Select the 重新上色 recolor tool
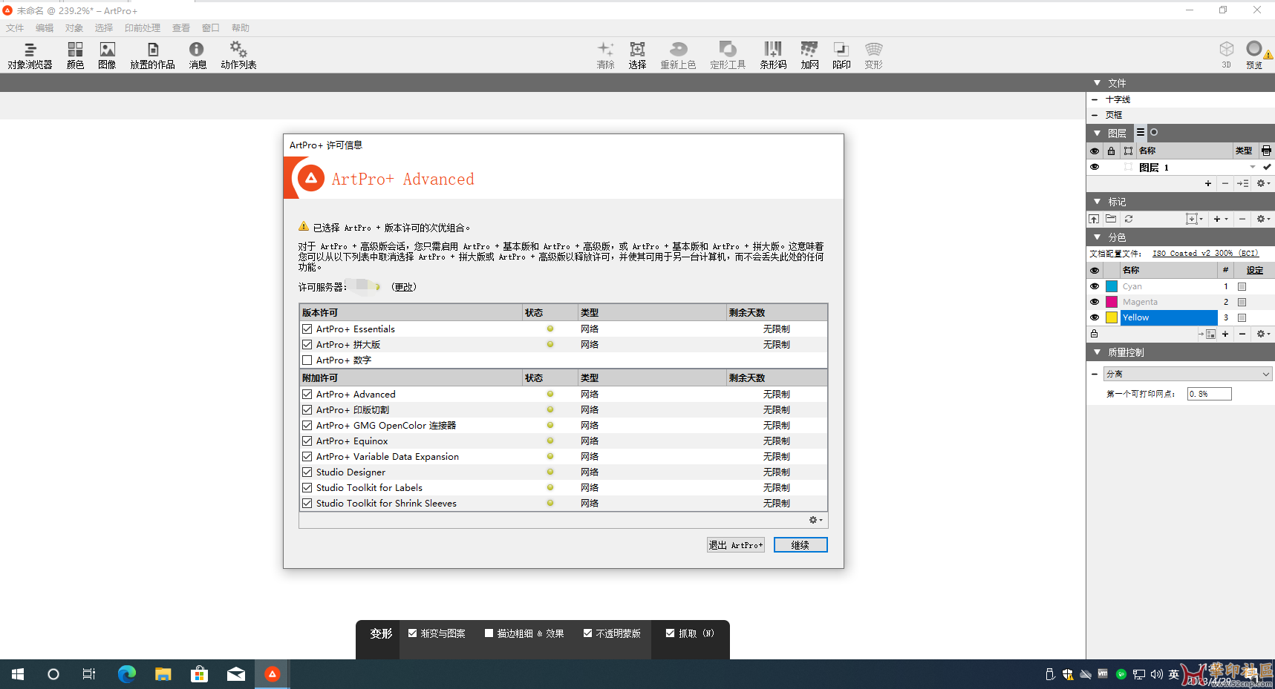1275x689 pixels. [x=678, y=56]
